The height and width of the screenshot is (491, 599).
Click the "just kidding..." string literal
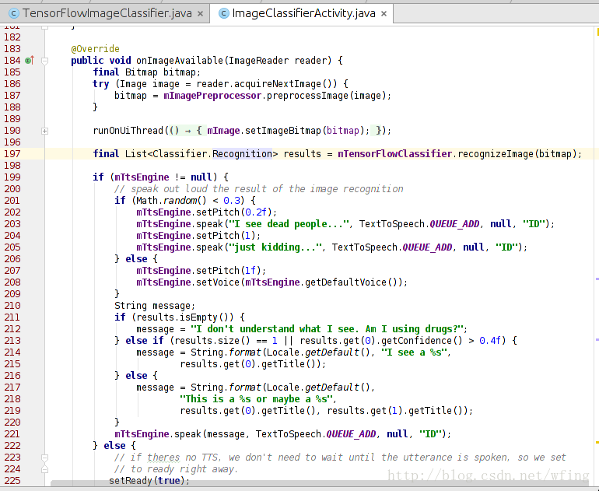click(x=275, y=247)
